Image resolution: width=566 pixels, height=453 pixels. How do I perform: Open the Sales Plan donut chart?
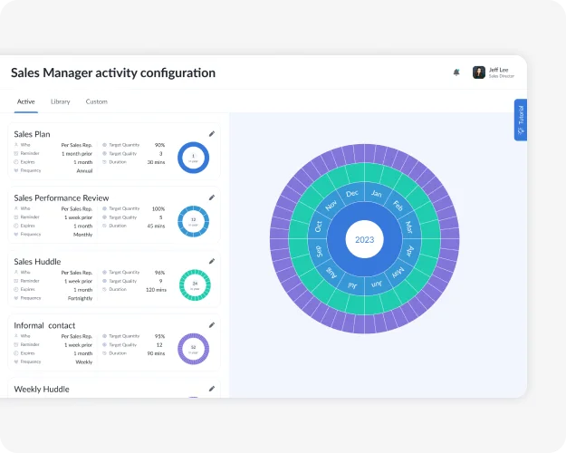pos(193,157)
